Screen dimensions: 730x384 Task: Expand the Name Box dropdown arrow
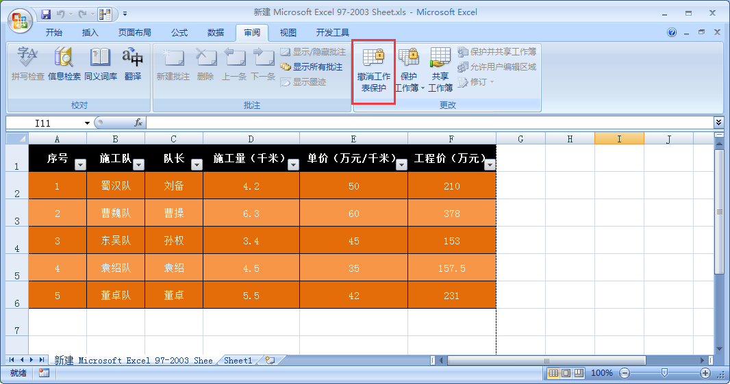tap(87, 123)
